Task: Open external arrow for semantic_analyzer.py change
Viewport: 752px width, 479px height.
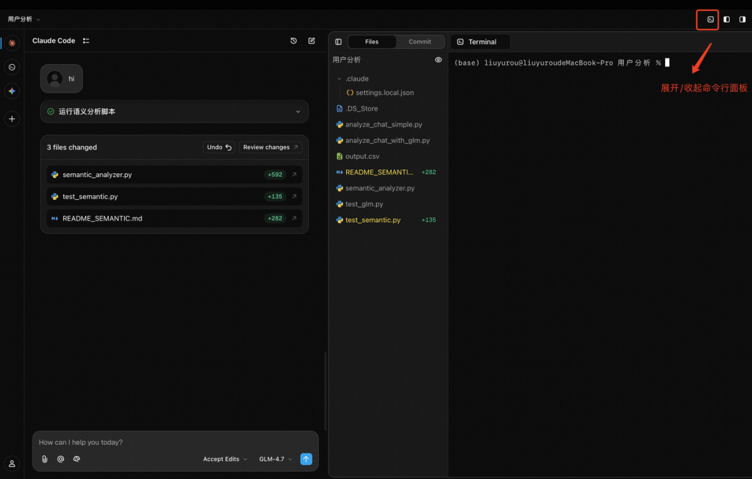Action: 294,175
